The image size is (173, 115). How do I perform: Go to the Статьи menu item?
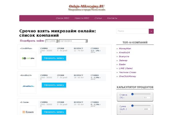pyautogui.click(x=98, y=18)
